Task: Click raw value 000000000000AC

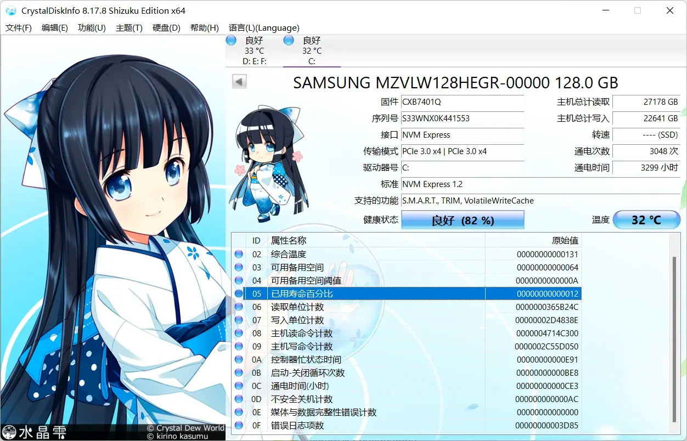Action: point(547,399)
